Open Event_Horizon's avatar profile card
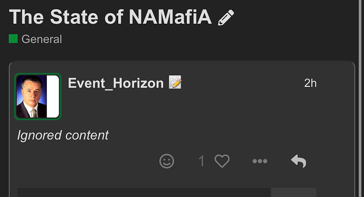The height and width of the screenshot is (197, 364). click(38, 96)
